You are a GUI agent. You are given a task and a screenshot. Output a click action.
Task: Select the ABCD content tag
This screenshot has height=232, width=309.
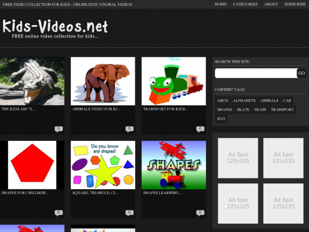(223, 101)
